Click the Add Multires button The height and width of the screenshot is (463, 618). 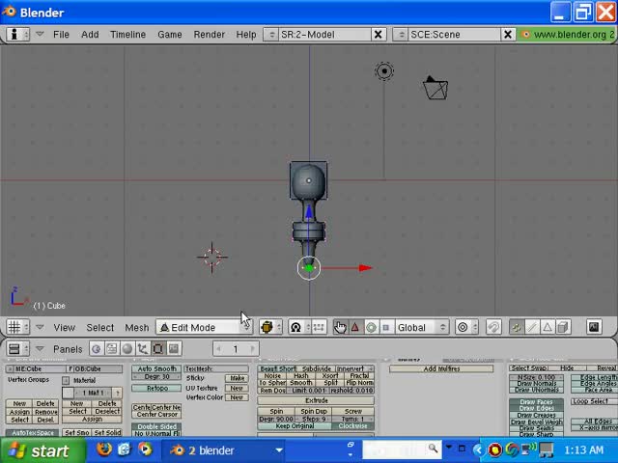[441, 368]
